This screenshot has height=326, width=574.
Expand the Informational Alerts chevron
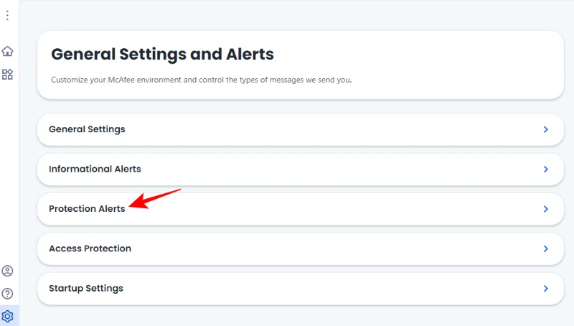[x=545, y=169]
